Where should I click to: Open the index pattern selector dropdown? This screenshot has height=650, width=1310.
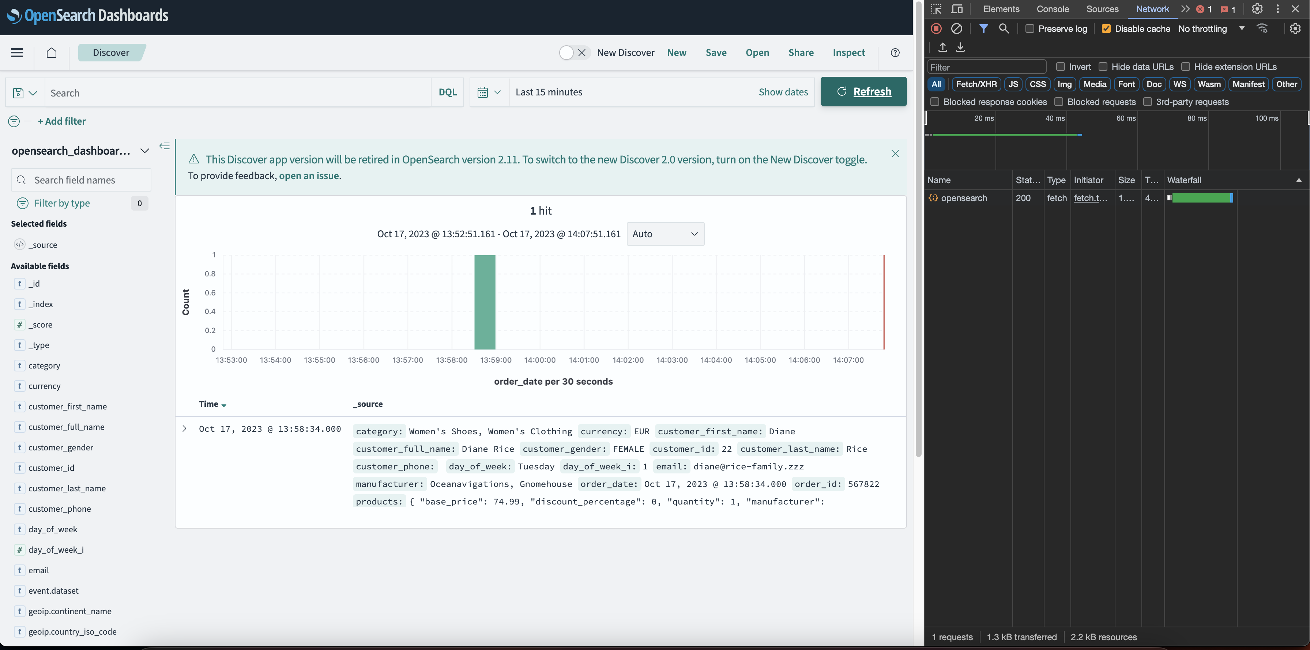[x=145, y=151]
